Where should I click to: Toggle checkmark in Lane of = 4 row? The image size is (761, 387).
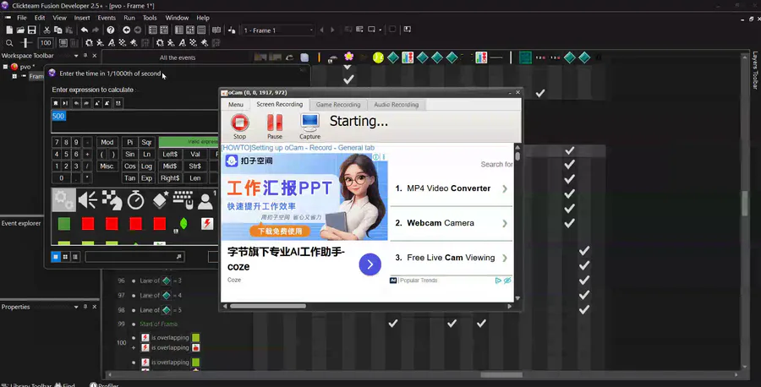(583, 295)
